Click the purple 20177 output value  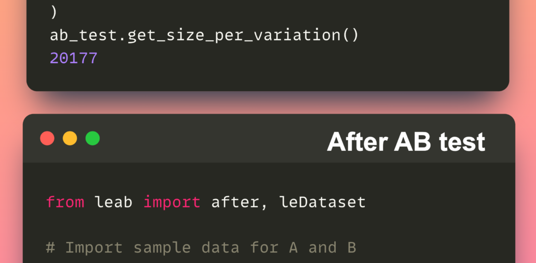[74, 58]
